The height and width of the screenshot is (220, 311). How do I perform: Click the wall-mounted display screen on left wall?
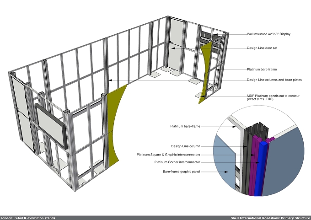click(51, 126)
